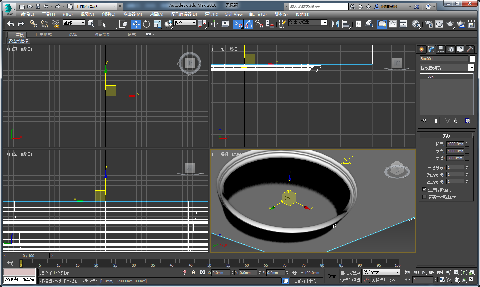
Task: Select the Move transform tool
Action: (x=136, y=24)
